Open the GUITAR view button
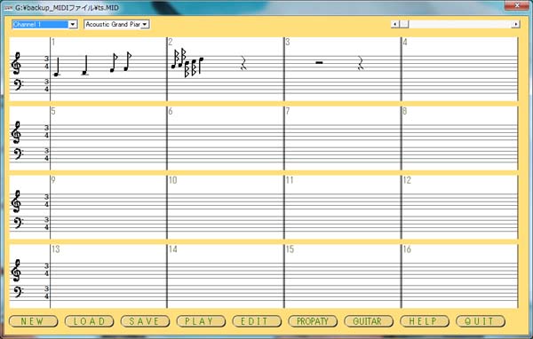533x339 pixels. tap(369, 321)
